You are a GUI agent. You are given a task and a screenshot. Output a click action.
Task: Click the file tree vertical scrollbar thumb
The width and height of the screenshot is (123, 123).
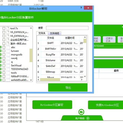click(31, 55)
